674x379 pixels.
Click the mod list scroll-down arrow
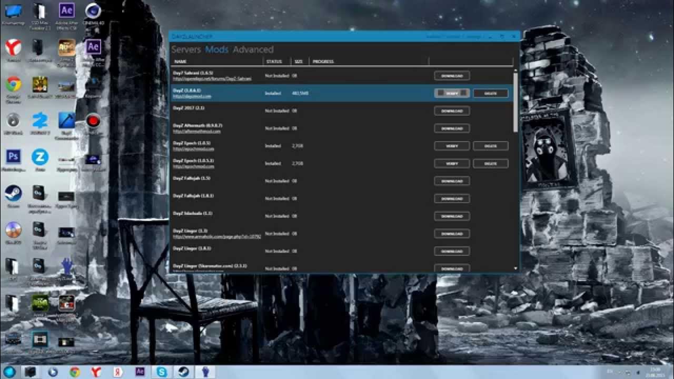click(x=516, y=268)
